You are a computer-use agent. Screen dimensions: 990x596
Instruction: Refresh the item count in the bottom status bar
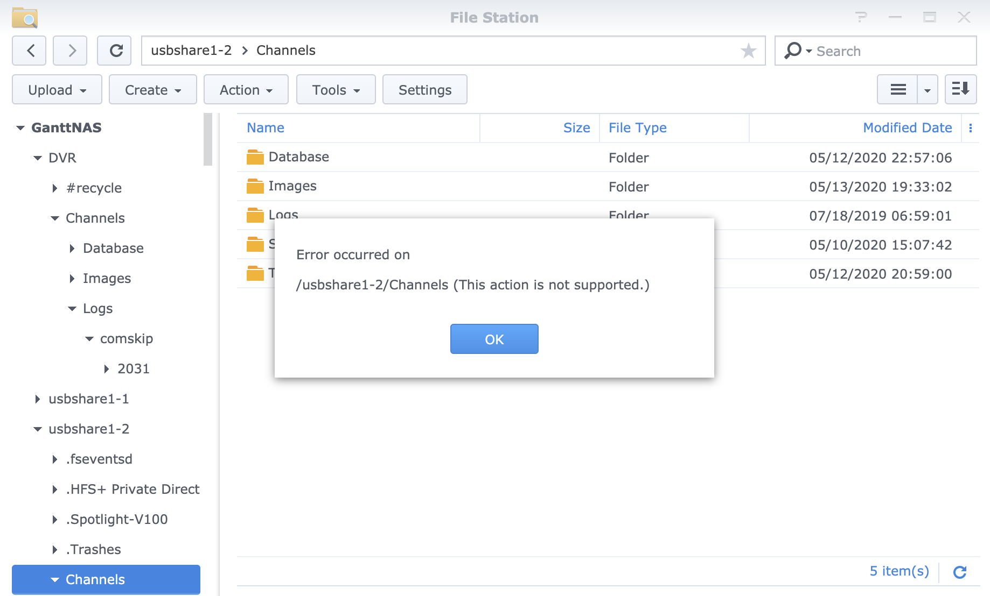[959, 572]
